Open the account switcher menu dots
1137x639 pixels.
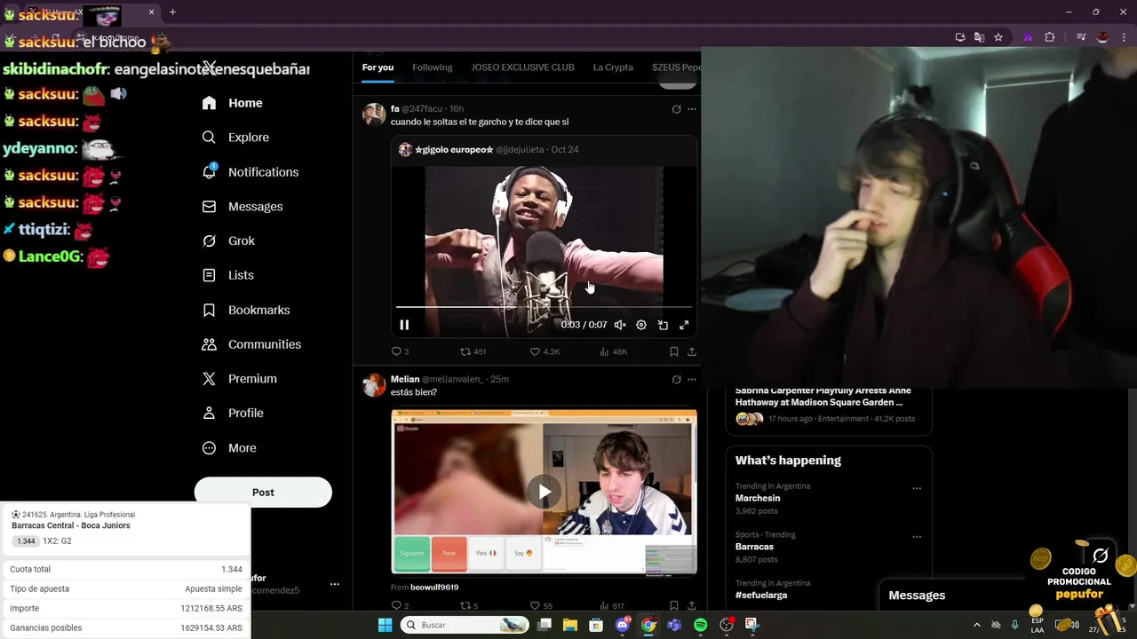click(x=334, y=584)
